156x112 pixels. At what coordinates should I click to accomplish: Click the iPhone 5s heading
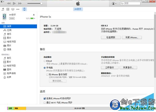[45, 17]
